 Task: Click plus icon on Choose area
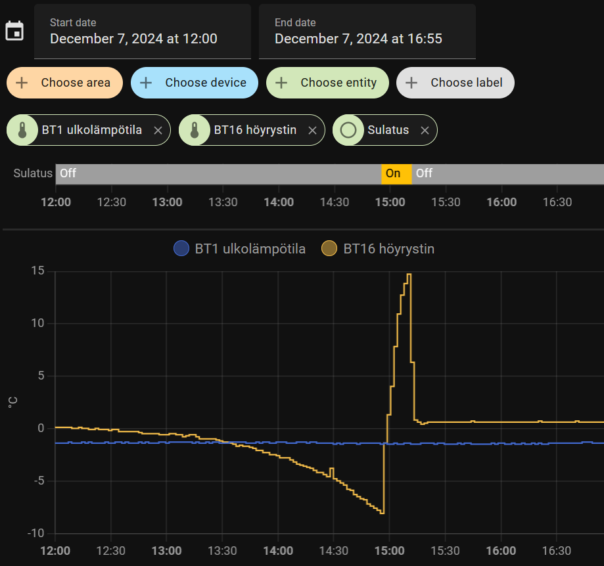tap(22, 83)
